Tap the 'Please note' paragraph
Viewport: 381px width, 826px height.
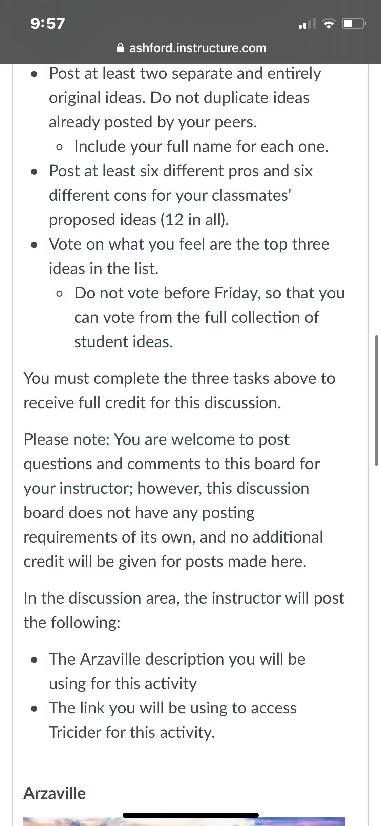173,500
